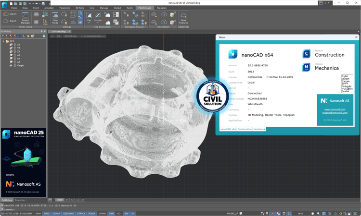Toggle ORTHO mode in status bar

coord(102,214)
